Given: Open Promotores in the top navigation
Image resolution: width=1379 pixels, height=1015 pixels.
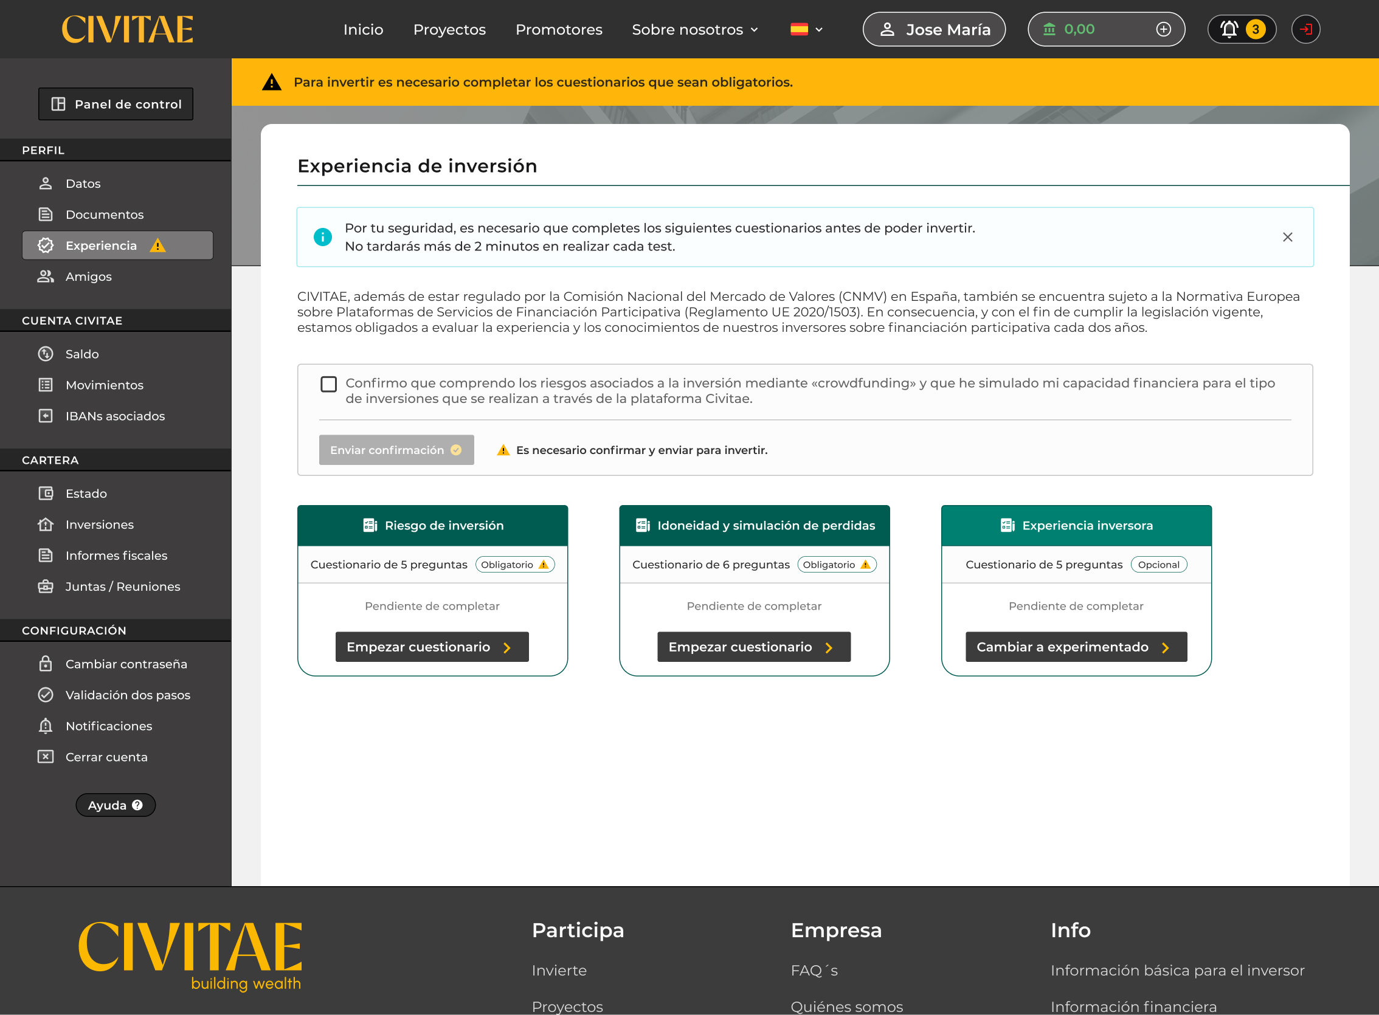Looking at the screenshot, I should tap(559, 30).
